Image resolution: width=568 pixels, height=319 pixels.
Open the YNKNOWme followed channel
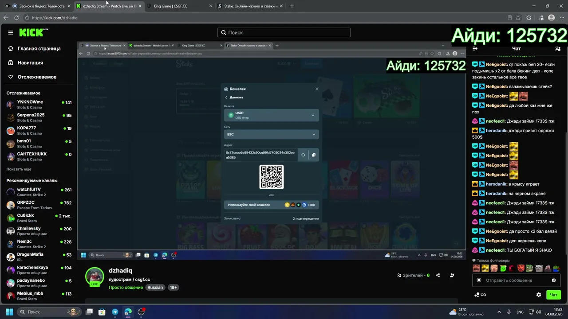[39, 105]
